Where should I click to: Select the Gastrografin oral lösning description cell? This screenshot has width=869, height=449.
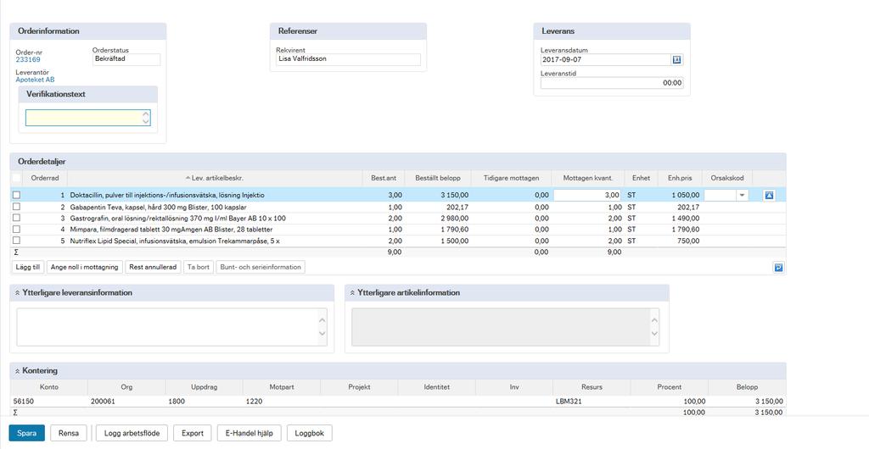[215, 218]
